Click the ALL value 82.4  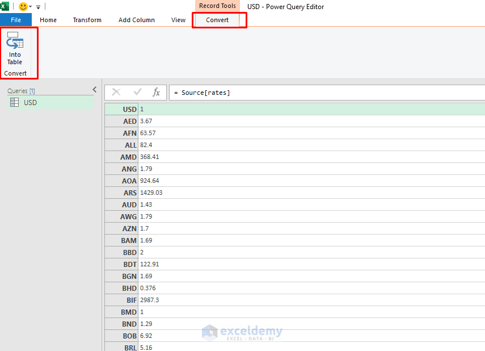pyautogui.click(x=146, y=145)
